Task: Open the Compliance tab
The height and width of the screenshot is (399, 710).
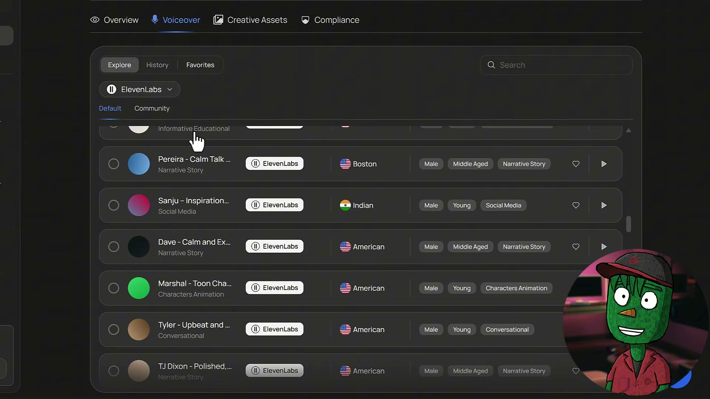Action: coord(330,20)
